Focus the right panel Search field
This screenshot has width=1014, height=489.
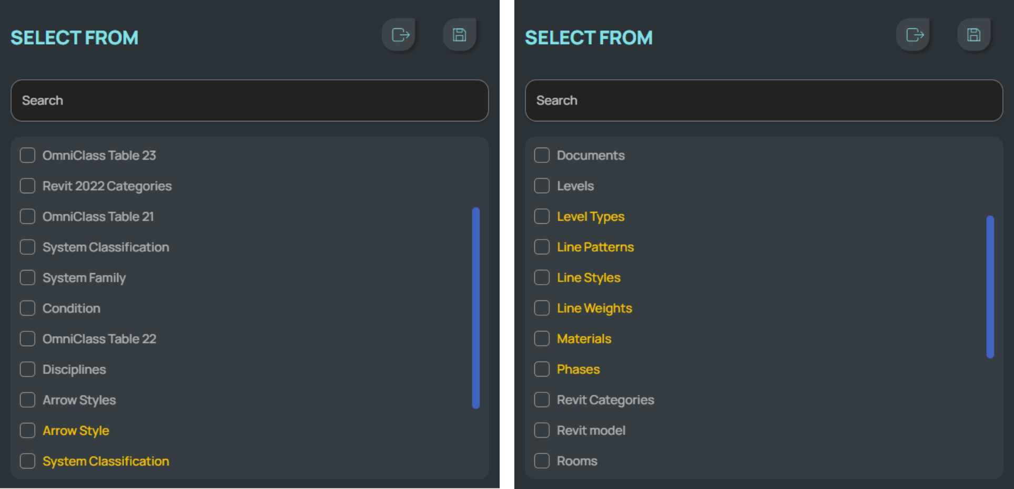pyautogui.click(x=764, y=100)
